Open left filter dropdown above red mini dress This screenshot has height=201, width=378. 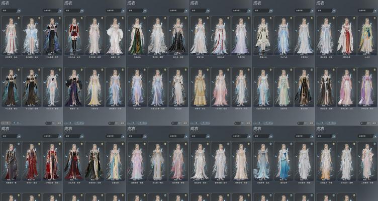pos(74,11)
